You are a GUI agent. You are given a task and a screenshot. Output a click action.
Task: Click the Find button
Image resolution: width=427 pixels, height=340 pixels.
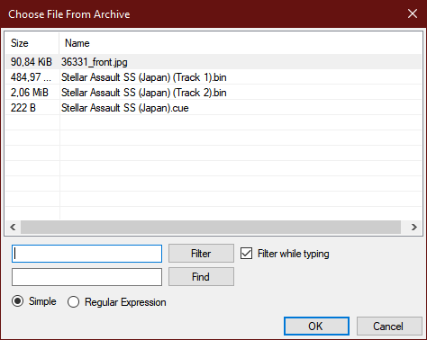[201, 276]
